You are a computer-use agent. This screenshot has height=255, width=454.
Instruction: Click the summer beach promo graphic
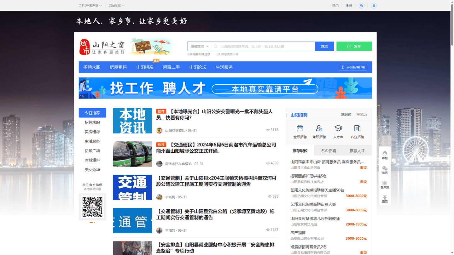tap(152, 47)
